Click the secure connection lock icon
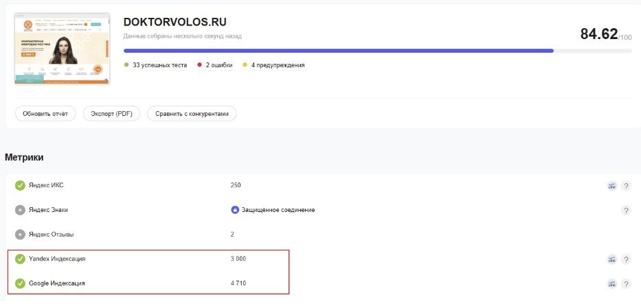Screen dimensions: 641x306 coord(235,210)
